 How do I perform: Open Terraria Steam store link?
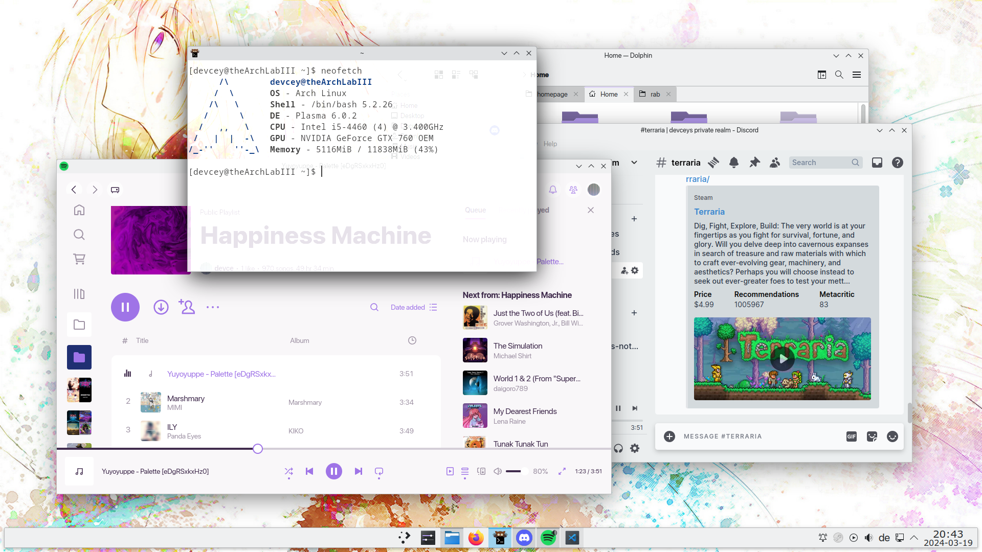(x=709, y=212)
